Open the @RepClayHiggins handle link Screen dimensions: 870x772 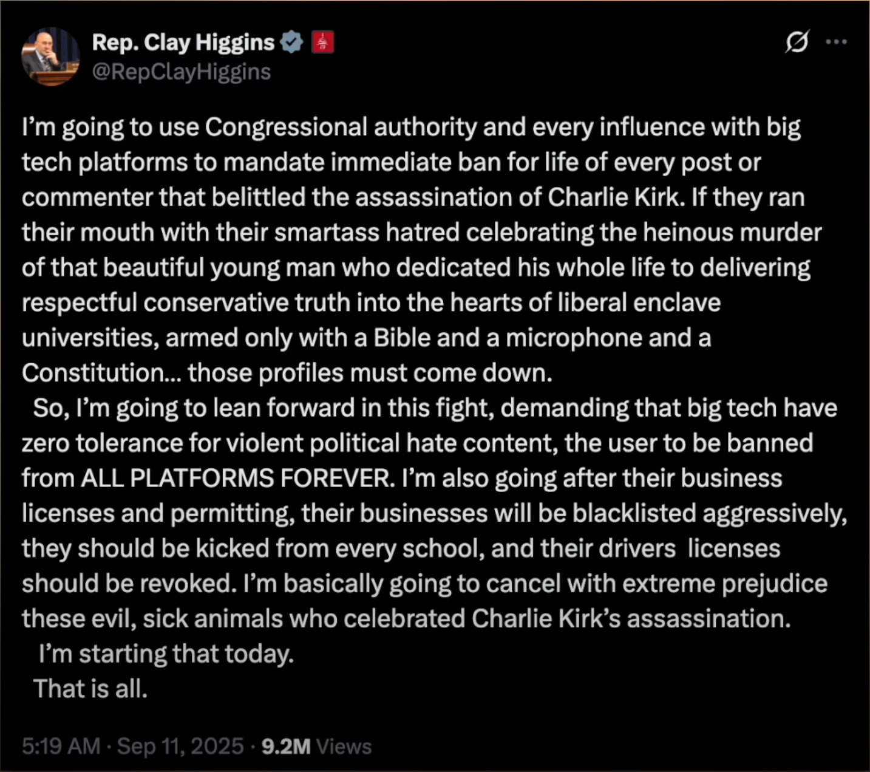click(181, 72)
